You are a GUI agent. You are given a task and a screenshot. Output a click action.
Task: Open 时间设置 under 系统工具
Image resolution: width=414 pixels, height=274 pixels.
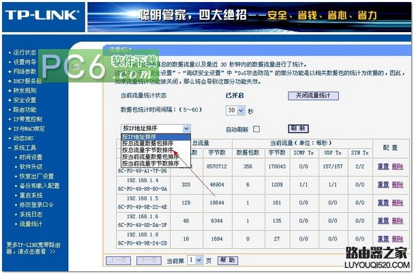coord(31,157)
